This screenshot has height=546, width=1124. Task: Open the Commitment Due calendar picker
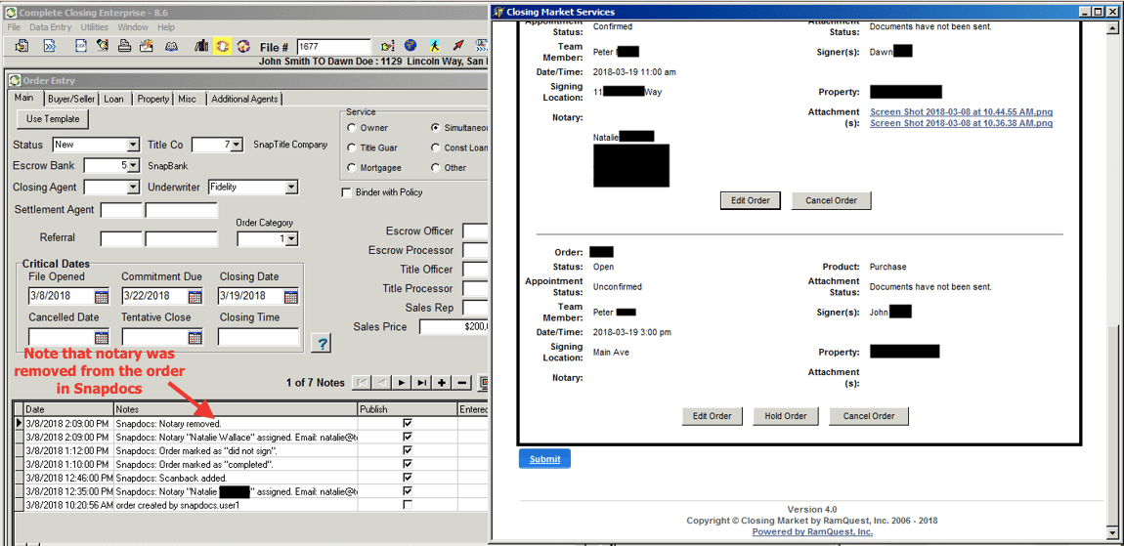195,296
